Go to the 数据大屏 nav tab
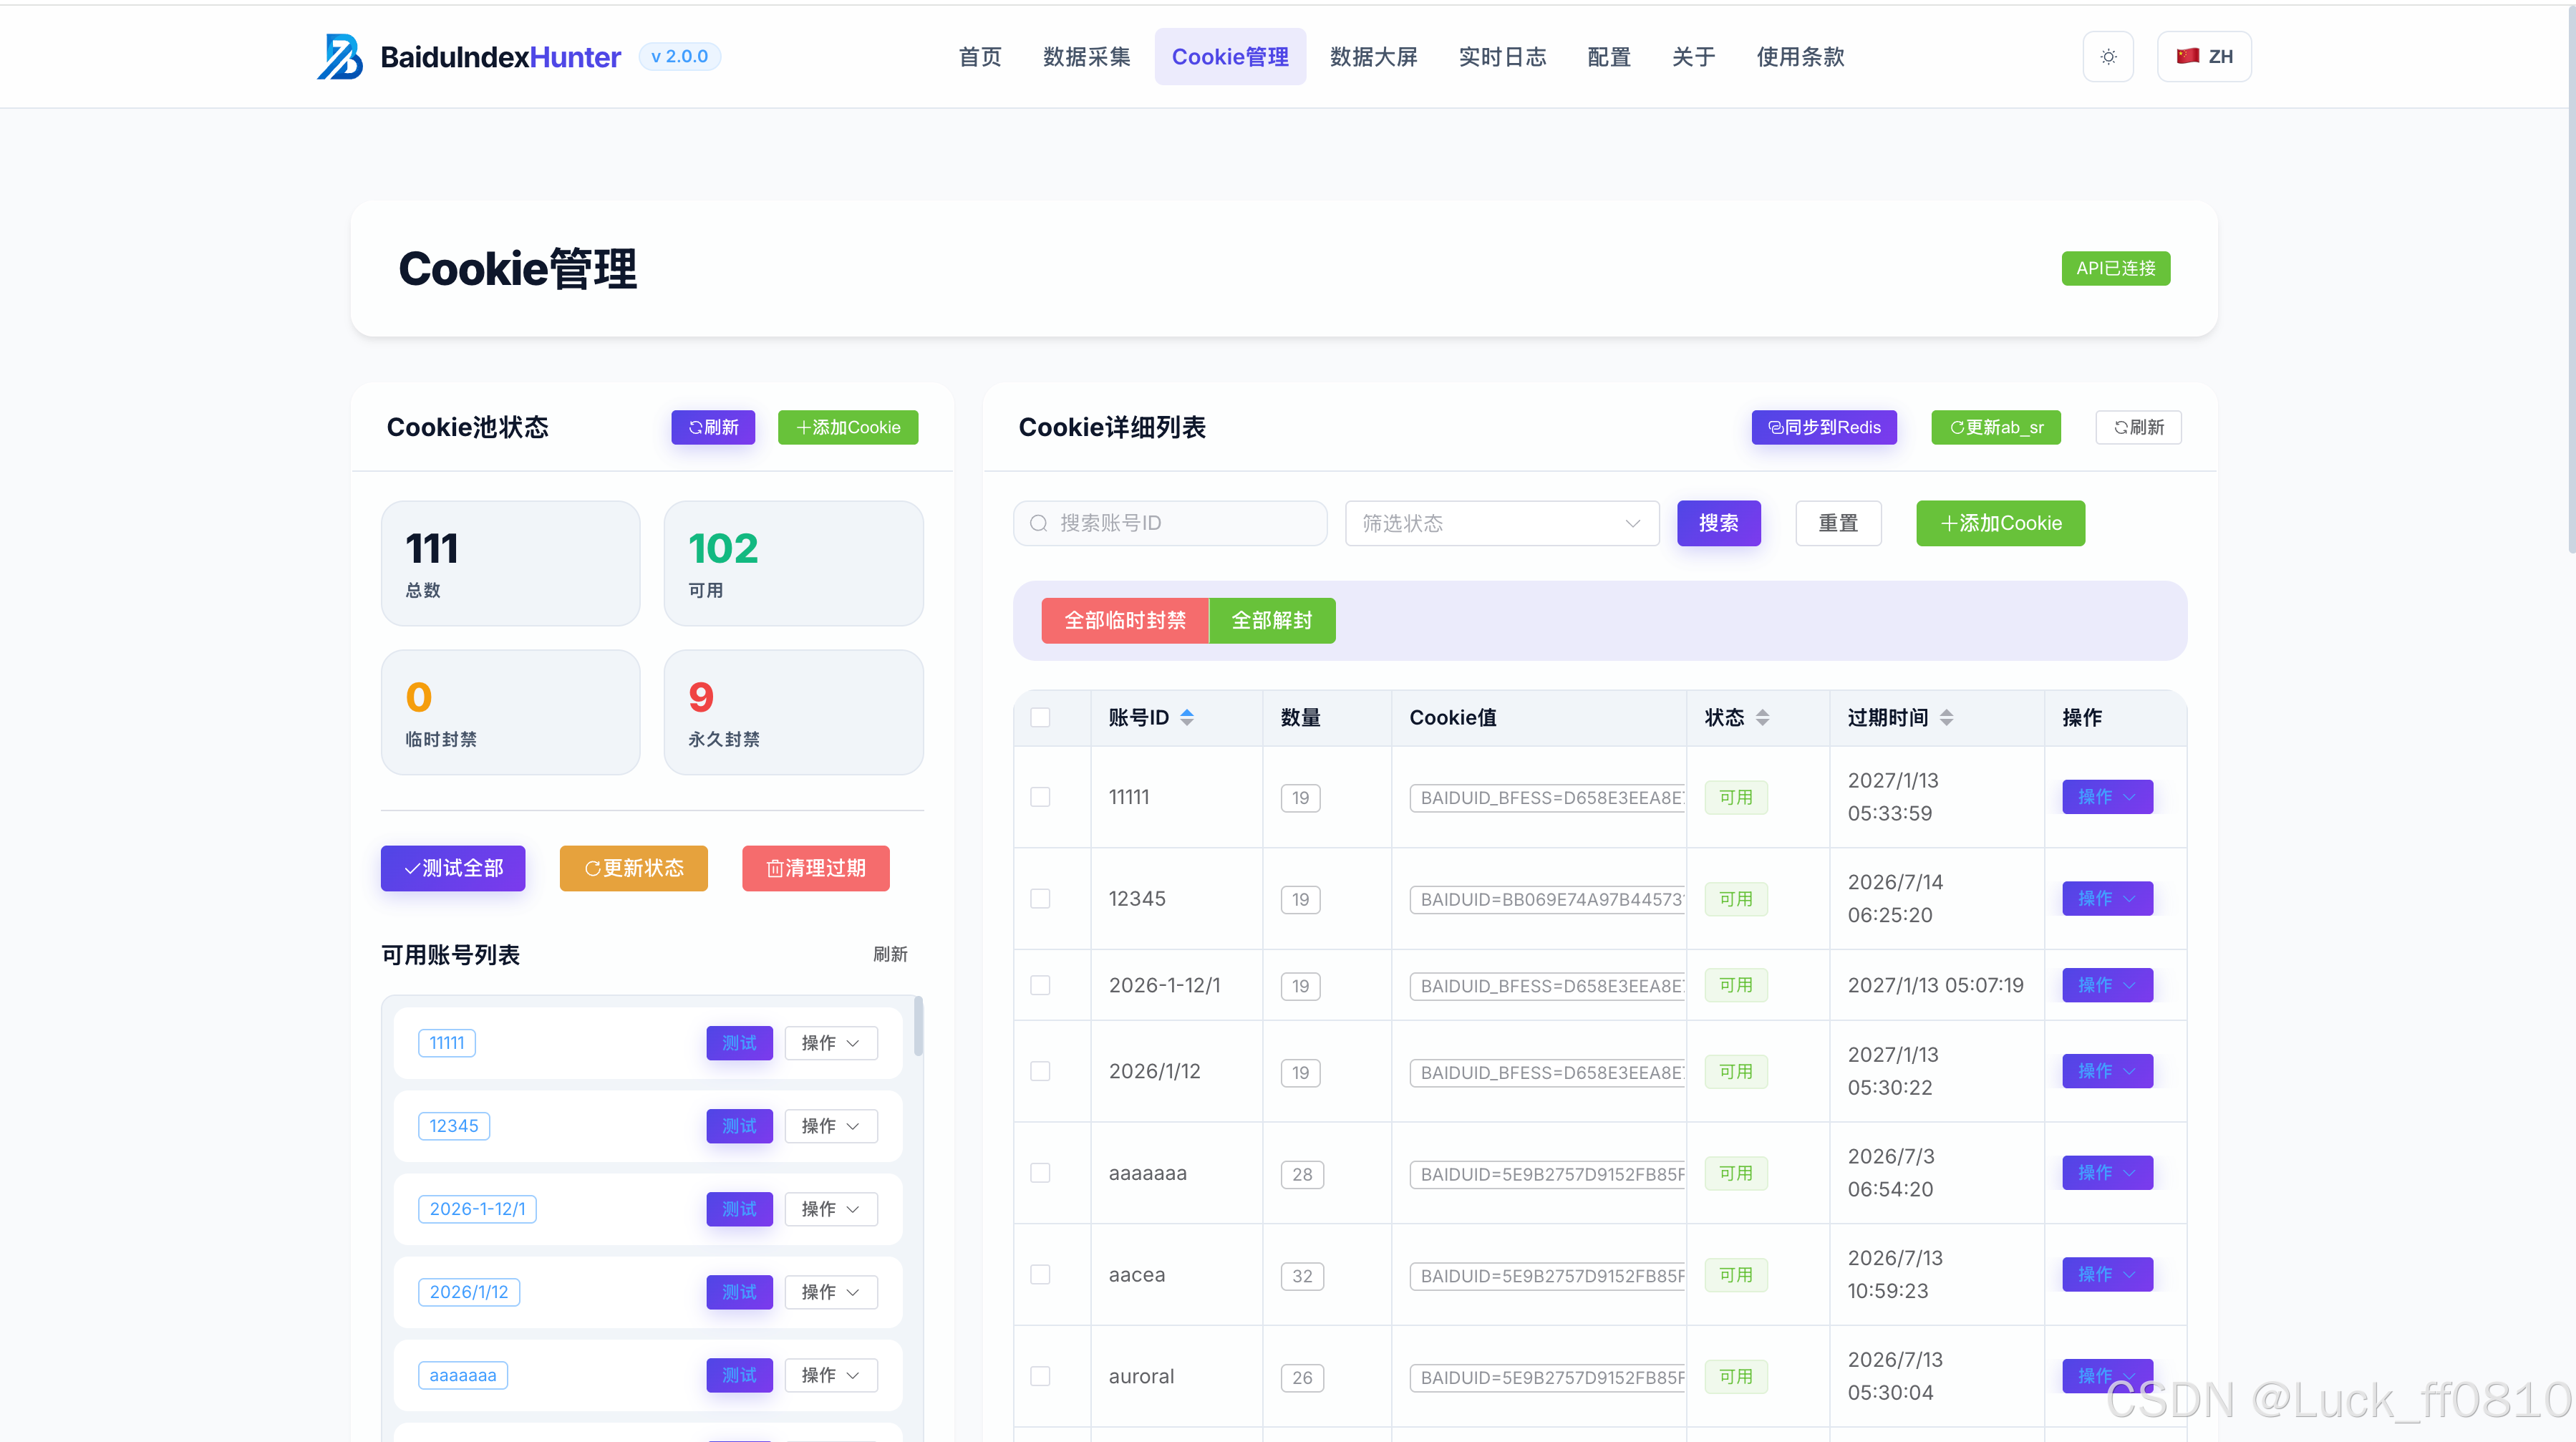The image size is (2576, 1442). click(x=1373, y=57)
